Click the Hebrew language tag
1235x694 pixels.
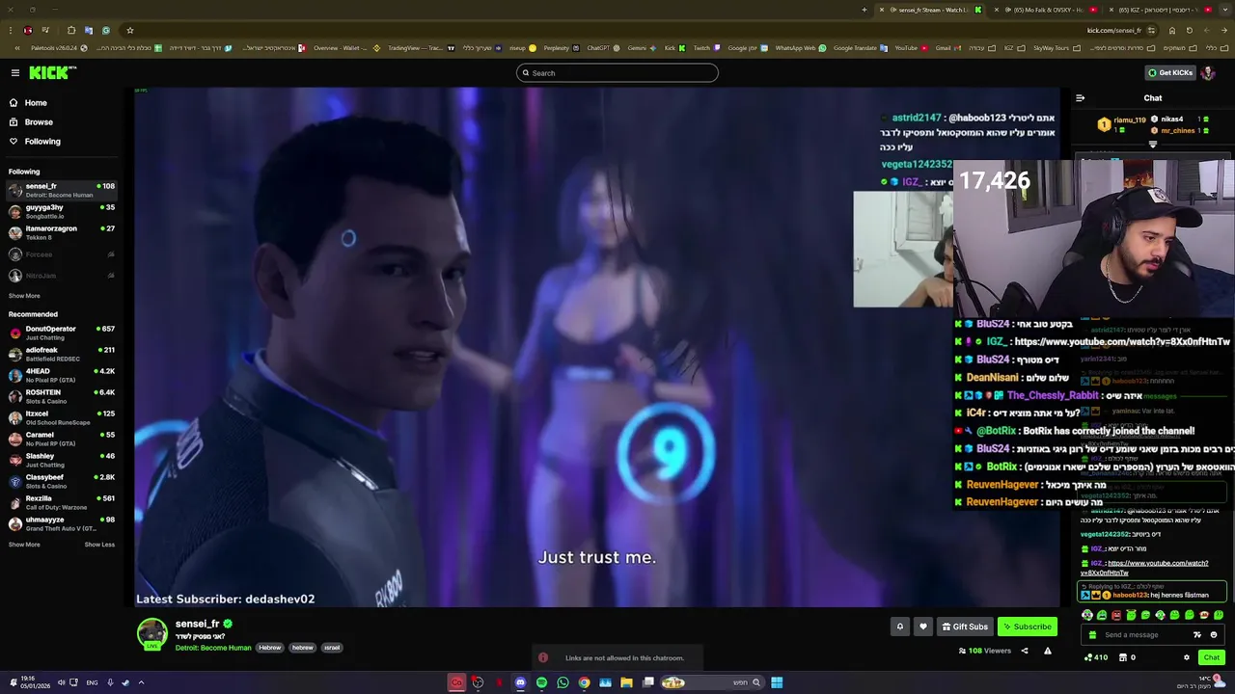270,648
